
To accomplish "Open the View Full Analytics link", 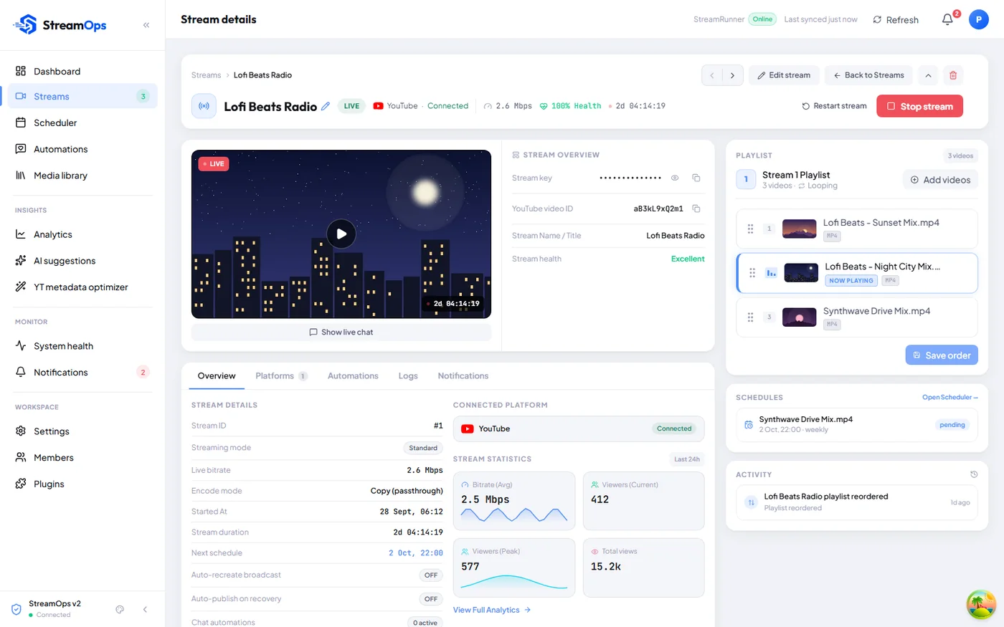I will pyautogui.click(x=492, y=610).
